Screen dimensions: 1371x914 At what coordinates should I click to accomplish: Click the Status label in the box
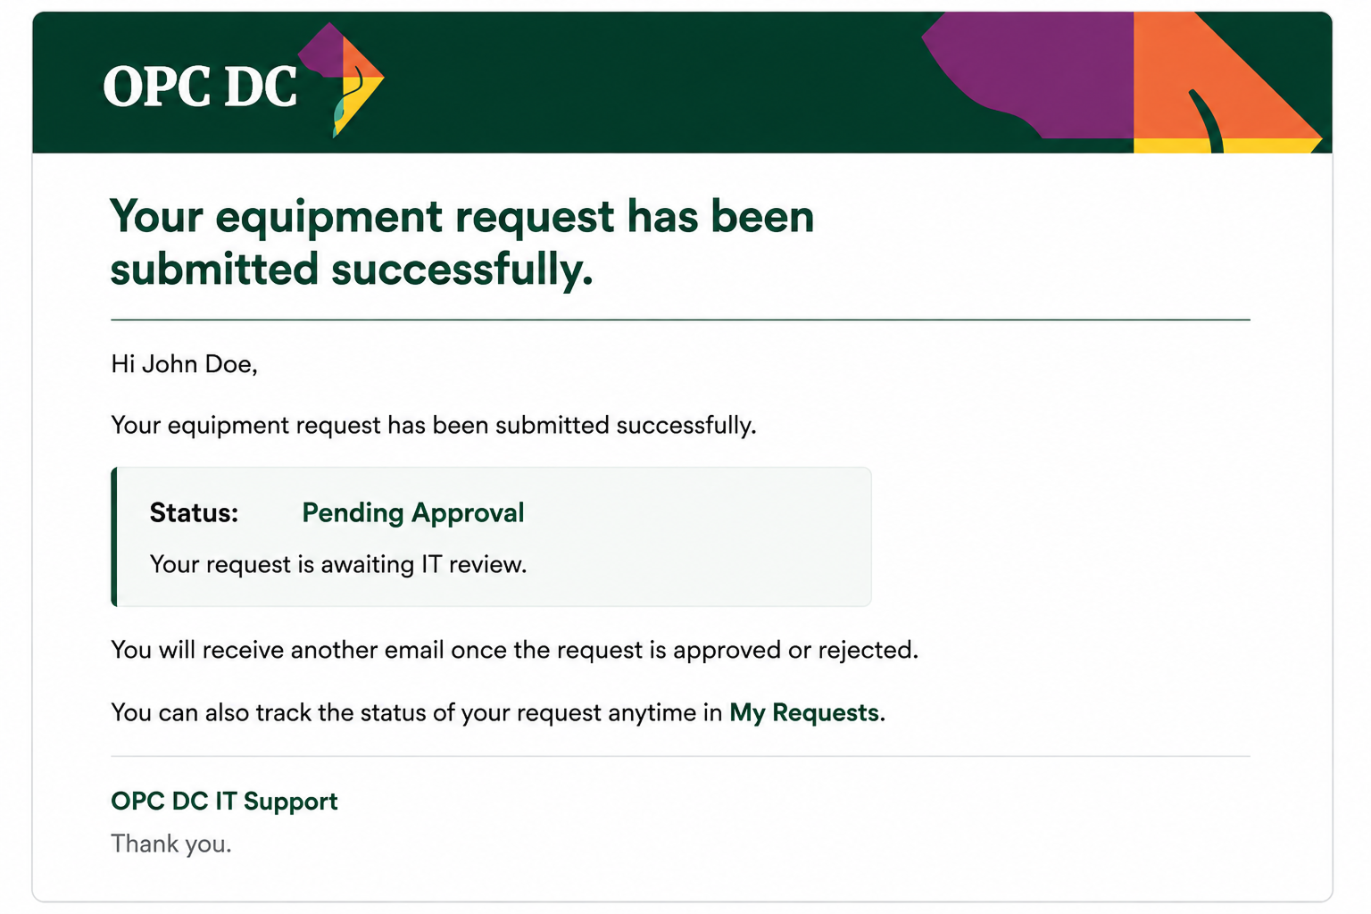click(x=194, y=512)
